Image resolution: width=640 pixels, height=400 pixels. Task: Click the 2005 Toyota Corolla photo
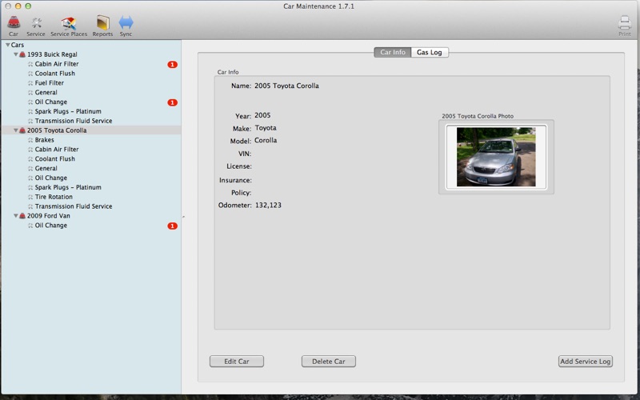[x=496, y=157]
